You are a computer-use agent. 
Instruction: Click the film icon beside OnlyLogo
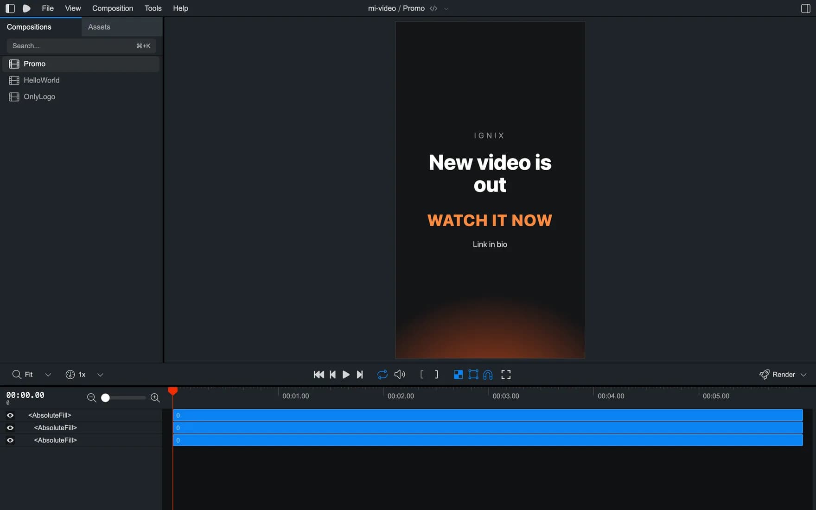coord(14,96)
